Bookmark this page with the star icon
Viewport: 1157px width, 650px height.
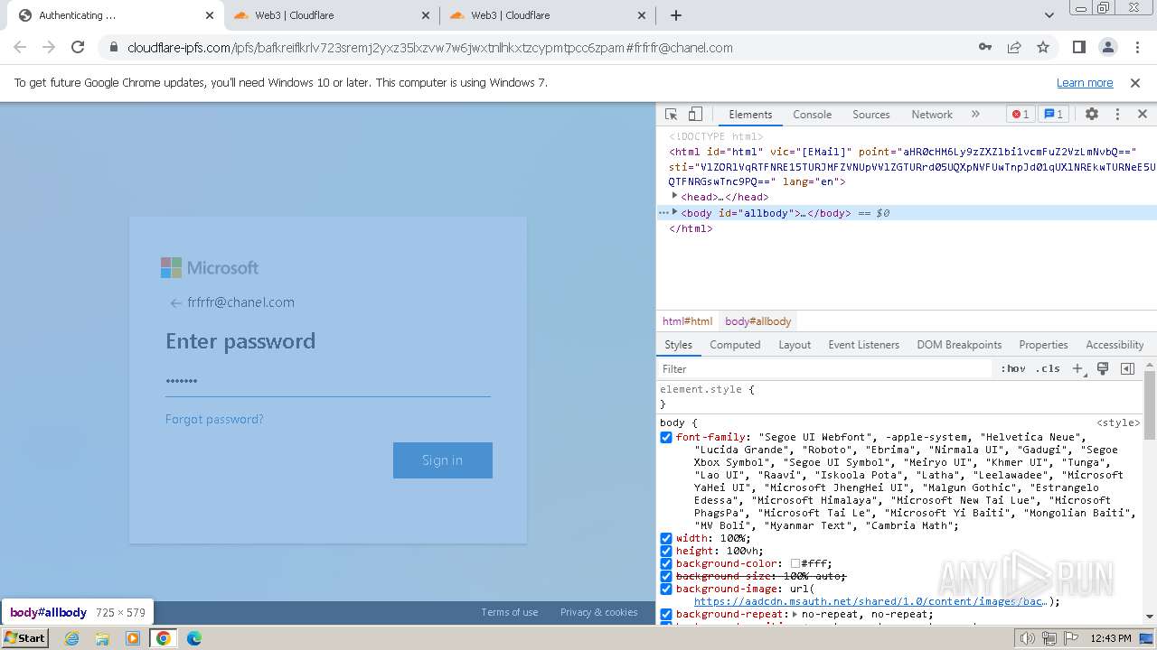click(1043, 47)
